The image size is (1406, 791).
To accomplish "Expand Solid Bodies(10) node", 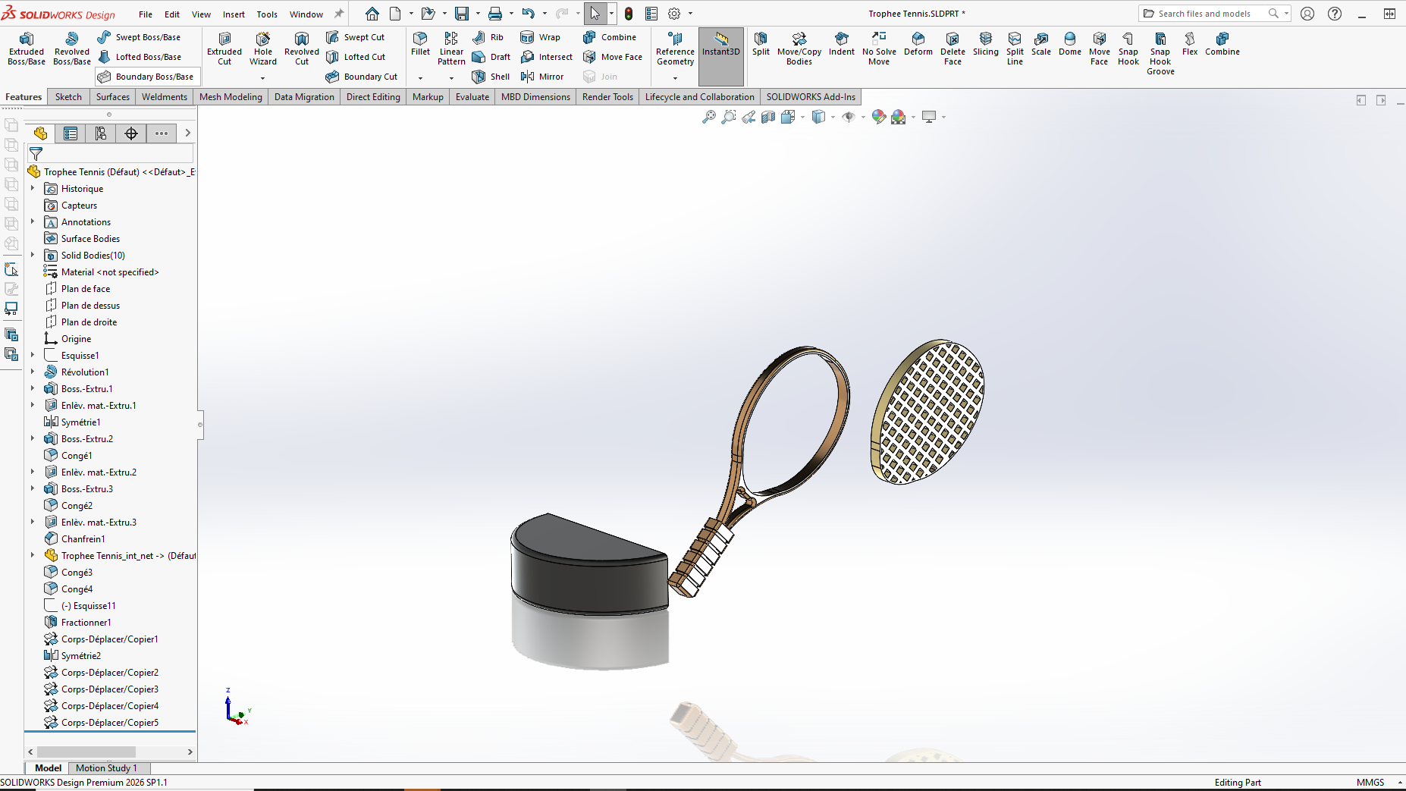I will coord(33,255).
